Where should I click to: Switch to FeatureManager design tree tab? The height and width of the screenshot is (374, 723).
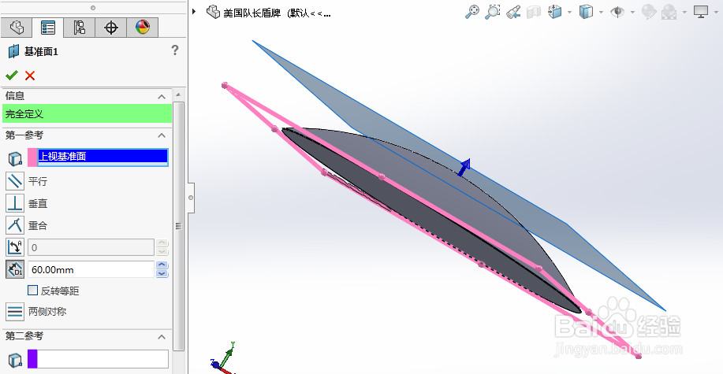point(17,28)
